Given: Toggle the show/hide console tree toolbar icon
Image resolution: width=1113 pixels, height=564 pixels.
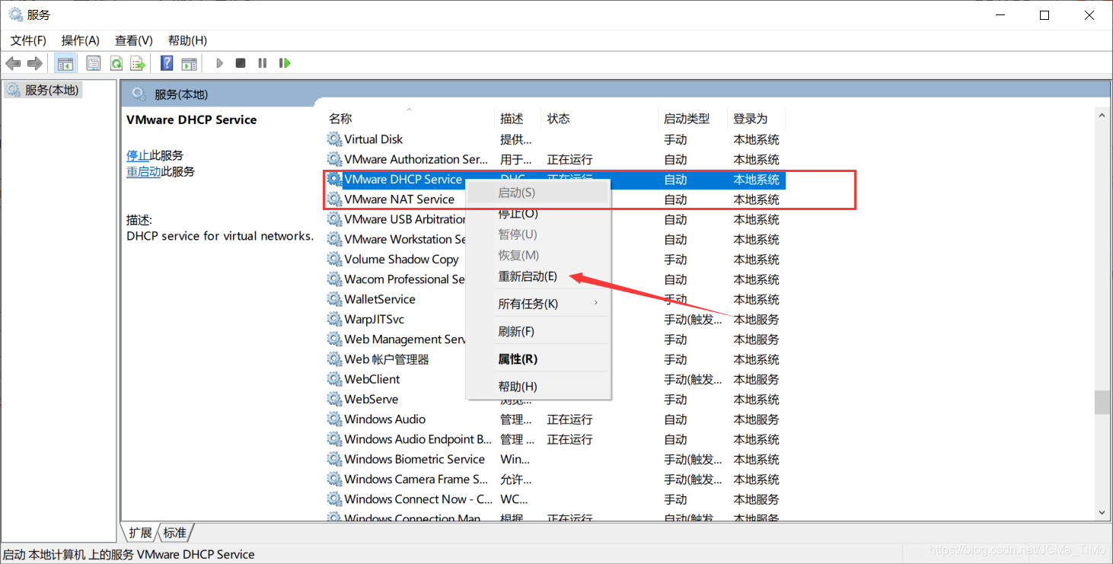Looking at the screenshot, I should [x=65, y=63].
